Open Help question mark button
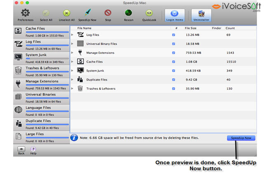This screenshot has height=173, width=266. tap(33, 149)
